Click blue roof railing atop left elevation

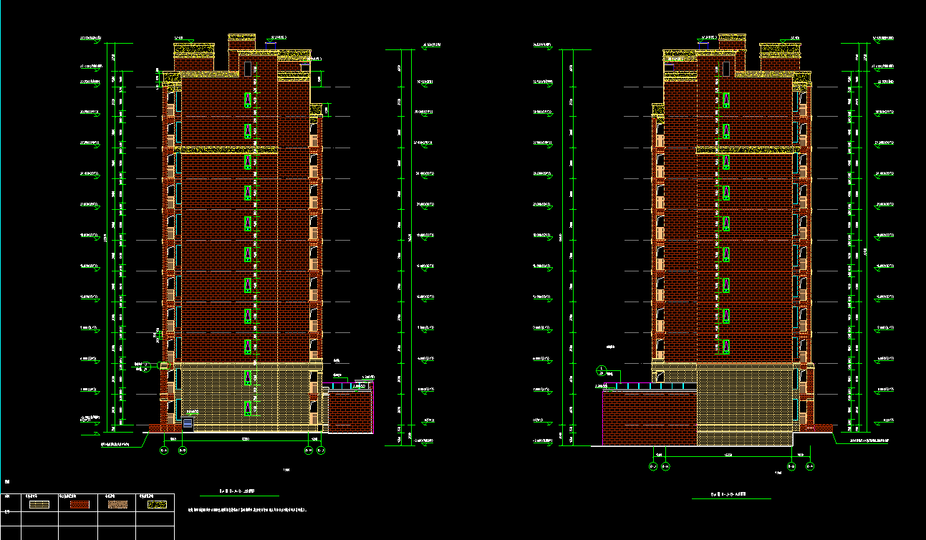point(274,46)
